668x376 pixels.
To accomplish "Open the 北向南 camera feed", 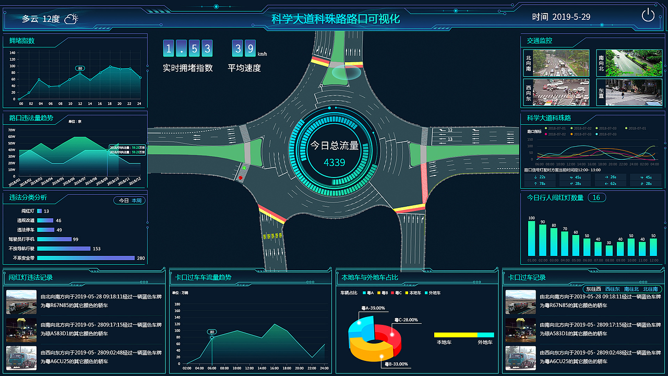I will pos(556,63).
